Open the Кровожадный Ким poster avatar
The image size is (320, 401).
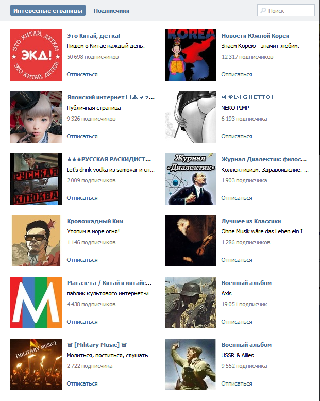(x=36, y=241)
